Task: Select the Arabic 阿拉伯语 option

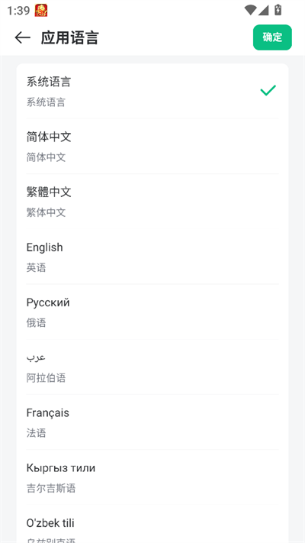Action: [152, 367]
